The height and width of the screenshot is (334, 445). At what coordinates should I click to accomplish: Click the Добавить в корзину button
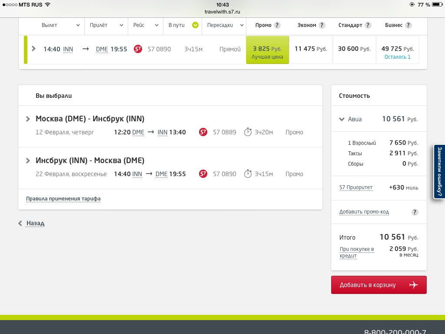(379, 285)
